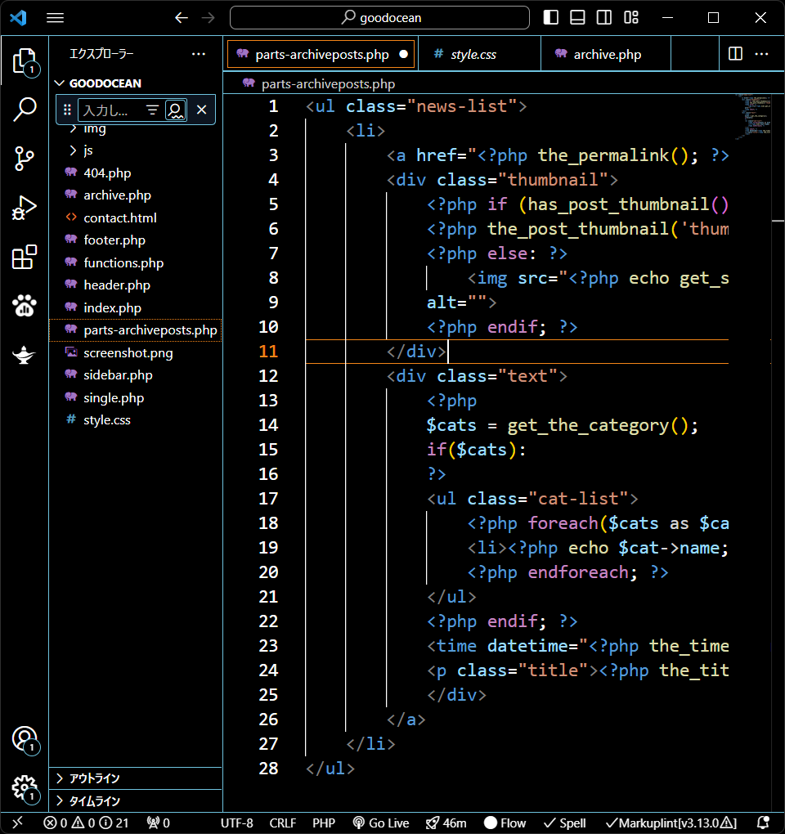
Task: Open sidebar.php in the explorer
Action: click(x=136, y=375)
